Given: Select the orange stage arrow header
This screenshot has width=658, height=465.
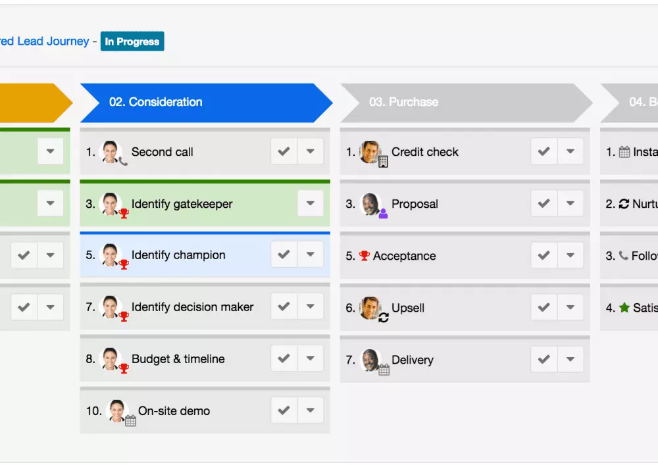Looking at the screenshot, I should (x=33, y=102).
